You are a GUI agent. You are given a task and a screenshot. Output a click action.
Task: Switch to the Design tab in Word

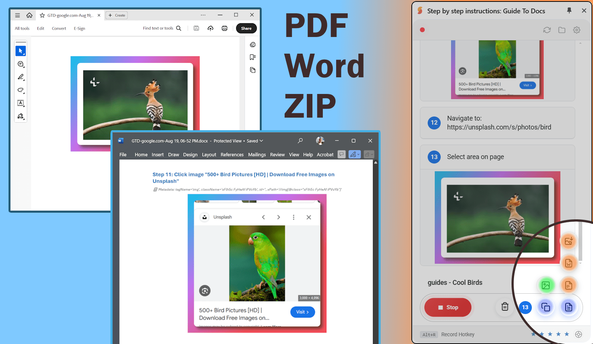190,155
